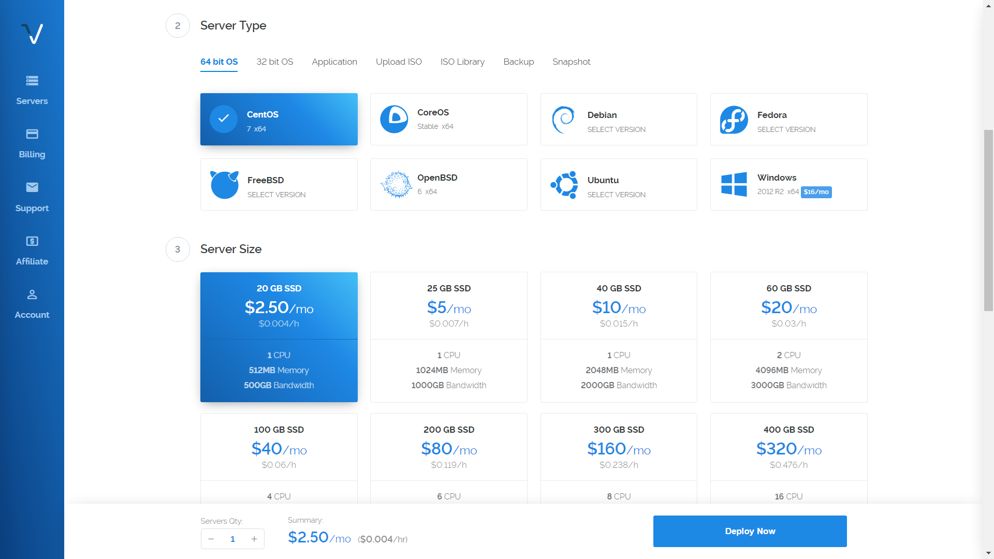Open the Affiliate dollar icon
The width and height of the screenshot is (994, 559).
(x=32, y=241)
